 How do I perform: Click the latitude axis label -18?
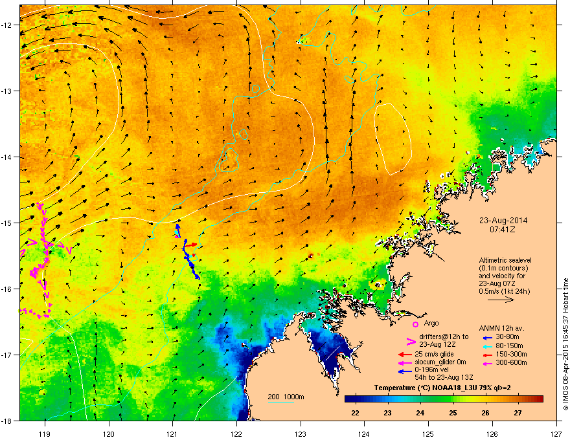click(x=7, y=421)
